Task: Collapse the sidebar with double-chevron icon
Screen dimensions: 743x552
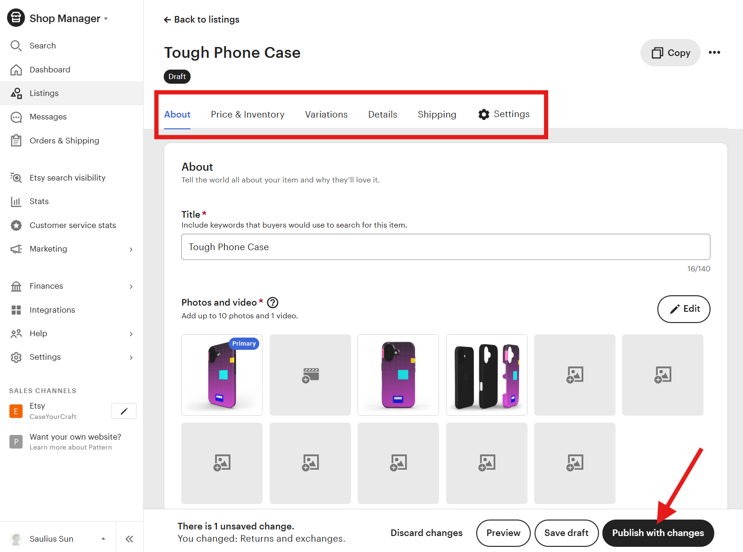Action: pos(129,539)
